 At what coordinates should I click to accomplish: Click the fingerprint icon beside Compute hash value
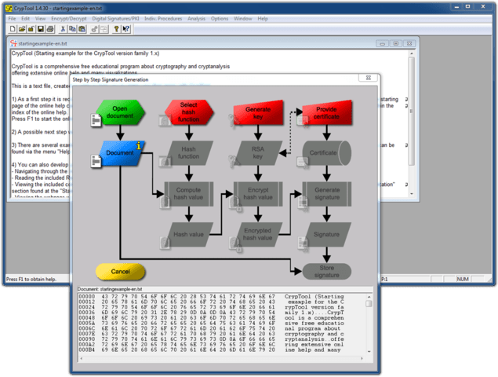[x=165, y=202]
